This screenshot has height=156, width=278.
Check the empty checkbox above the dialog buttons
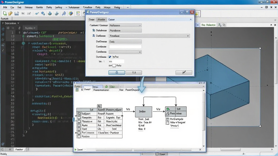pos(114,66)
